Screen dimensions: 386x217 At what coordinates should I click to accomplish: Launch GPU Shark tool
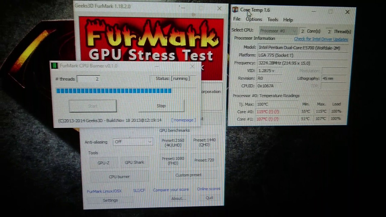click(x=134, y=162)
